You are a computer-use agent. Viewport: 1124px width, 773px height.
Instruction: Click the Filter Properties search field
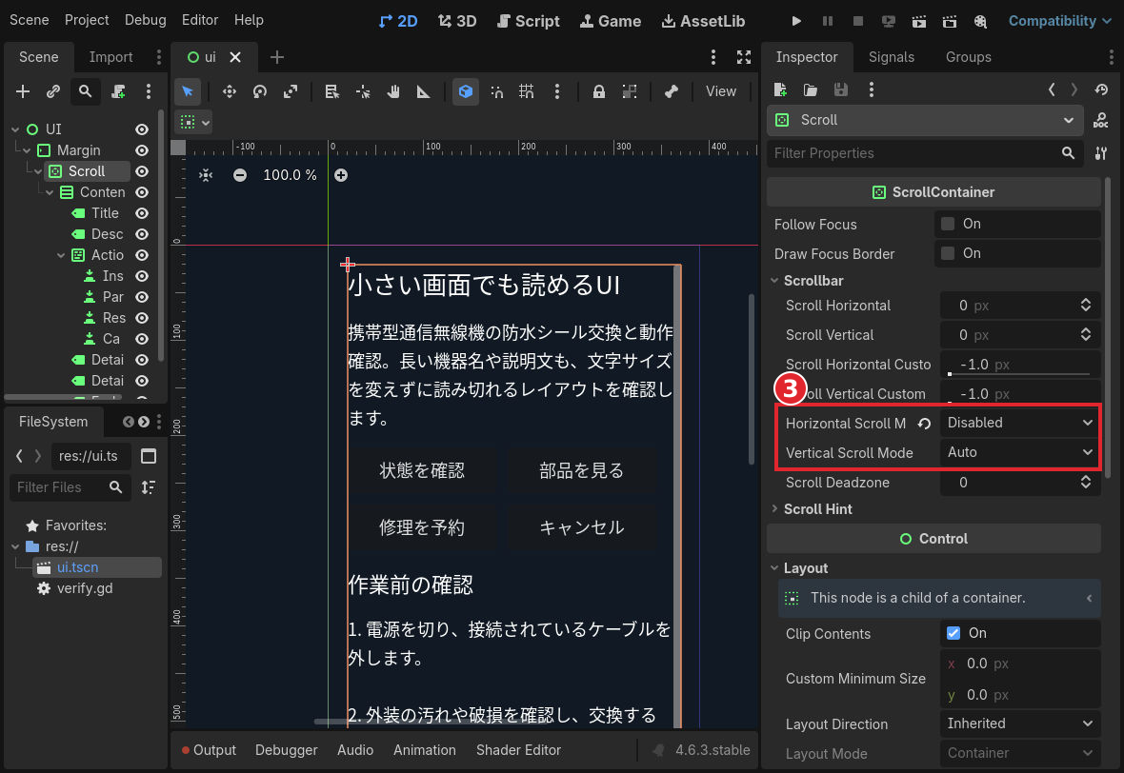coord(925,153)
